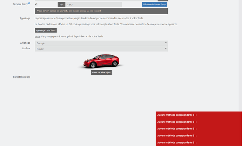
Task: Click the proxy server error message box
Action: pyautogui.click(x=101, y=11)
